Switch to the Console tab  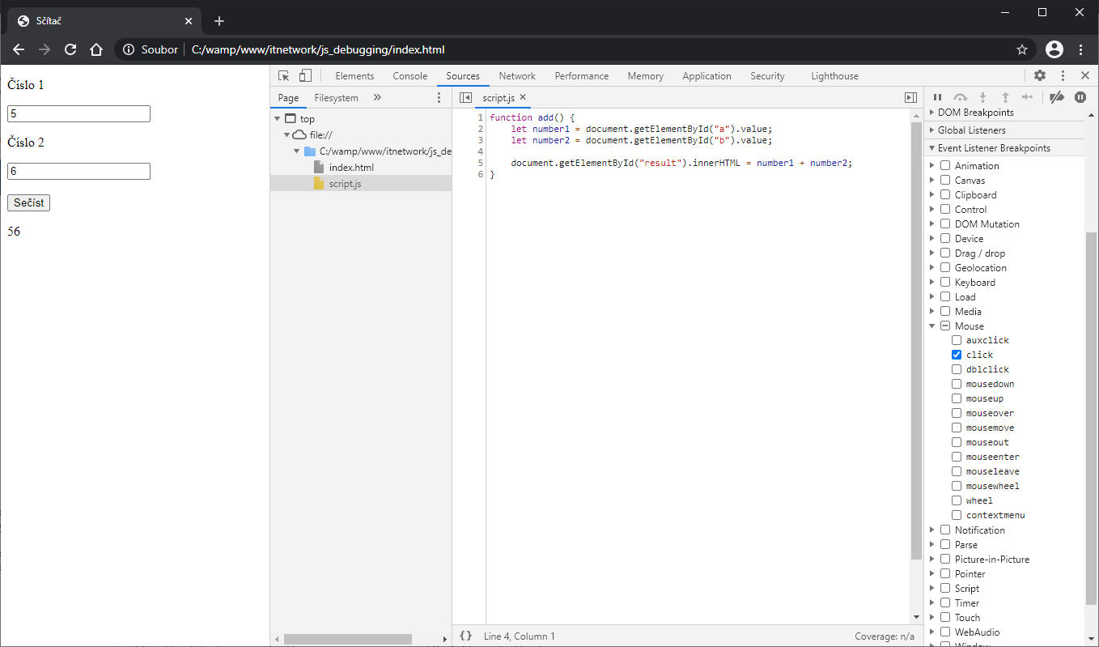pos(409,76)
